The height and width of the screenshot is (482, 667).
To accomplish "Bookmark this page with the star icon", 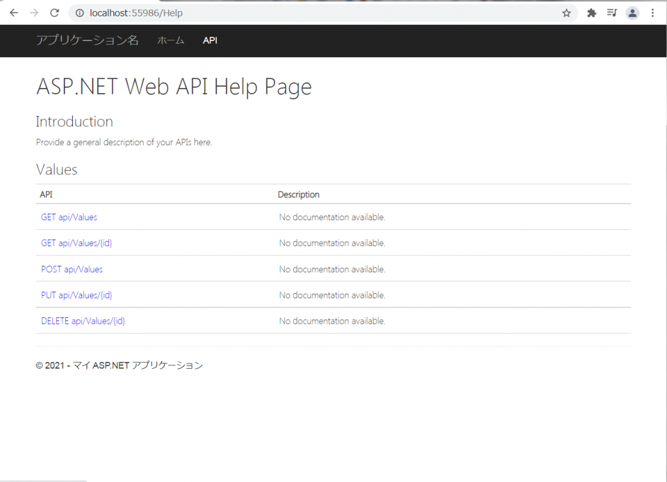I will point(566,12).
